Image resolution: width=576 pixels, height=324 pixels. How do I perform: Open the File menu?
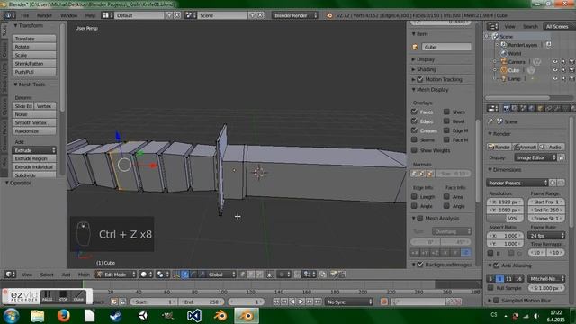[x=24, y=15]
